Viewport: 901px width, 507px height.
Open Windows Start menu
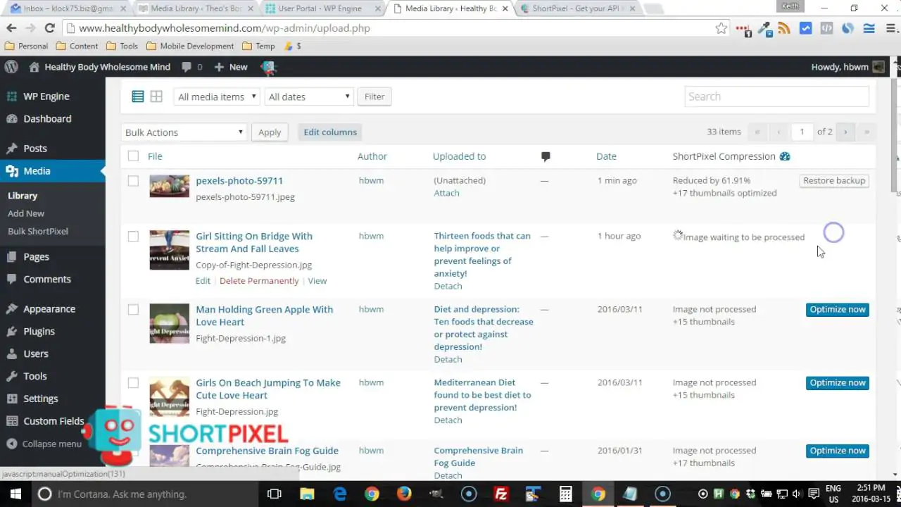[15, 494]
